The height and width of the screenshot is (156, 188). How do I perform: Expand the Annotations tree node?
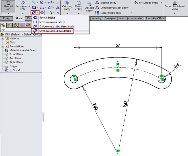point(3,46)
